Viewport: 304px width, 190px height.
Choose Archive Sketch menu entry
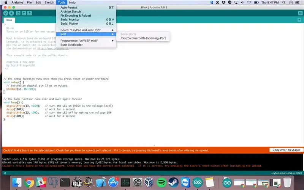(x=86, y=12)
